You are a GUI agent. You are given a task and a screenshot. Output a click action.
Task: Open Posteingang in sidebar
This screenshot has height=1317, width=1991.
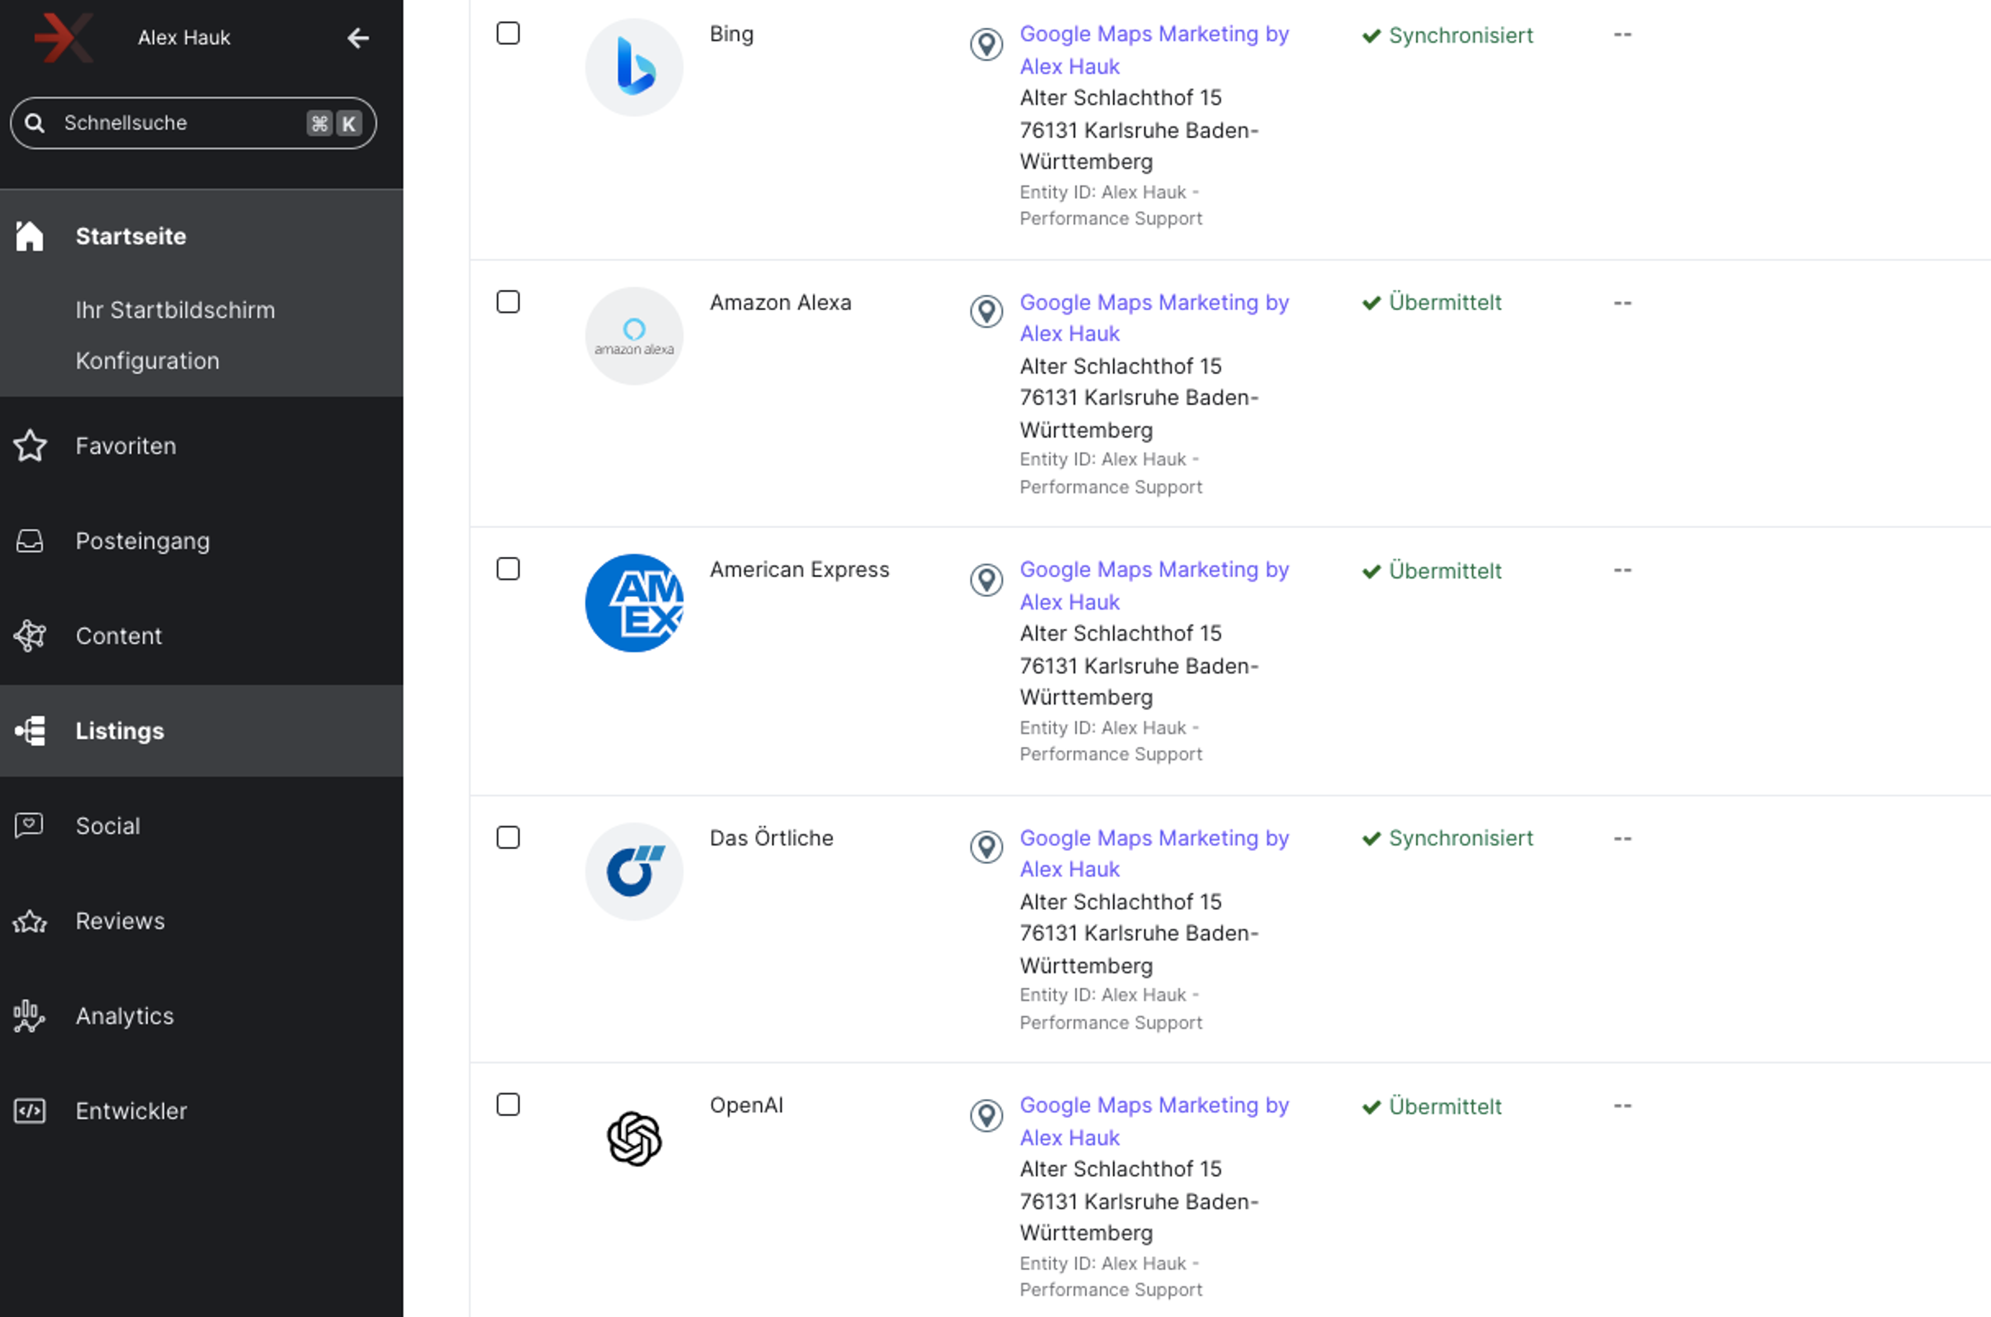[x=202, y=541]
